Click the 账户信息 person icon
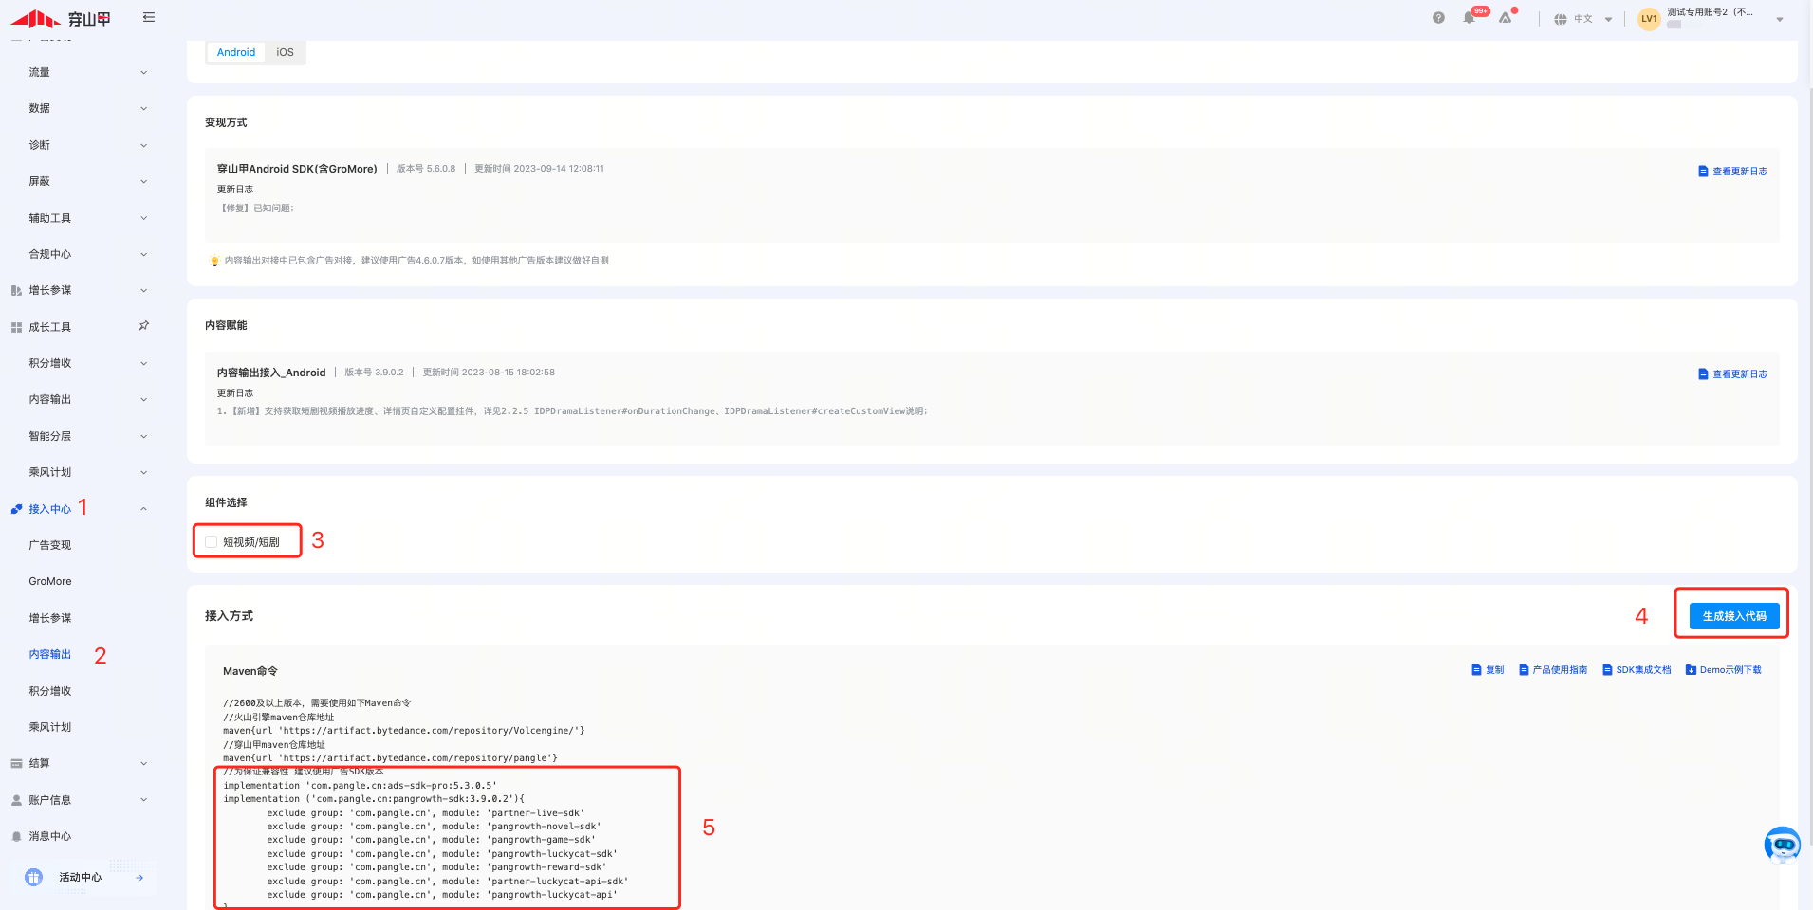Viewport: 1813px width, 910px height. (x=16, y=800)
